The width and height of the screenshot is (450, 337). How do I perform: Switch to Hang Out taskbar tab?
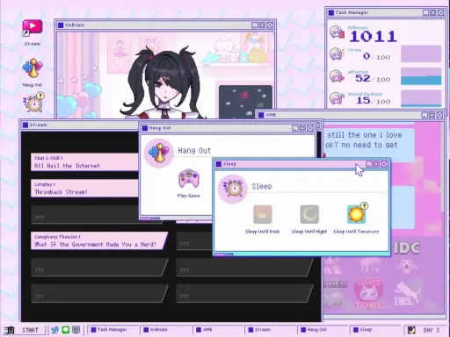click(x=323, y=330)
